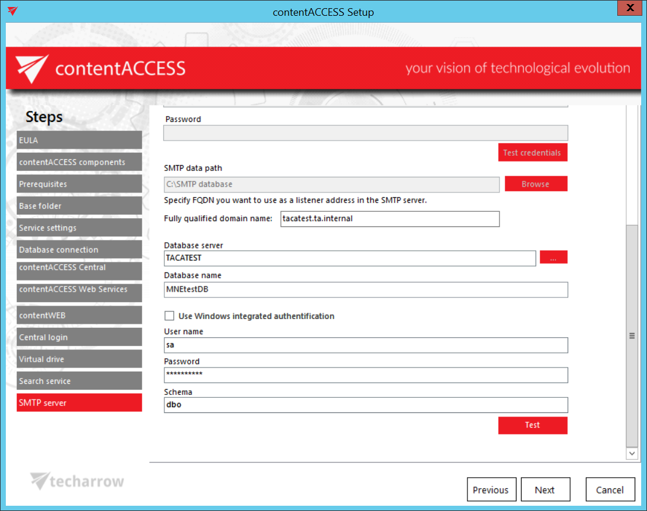Go to the Database connection step
647x511 pixels.
point(79,250)
